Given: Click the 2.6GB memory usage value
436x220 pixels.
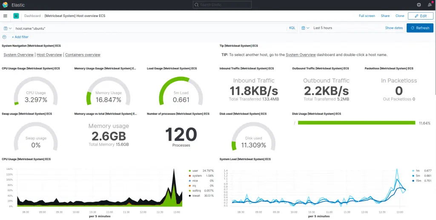Looking at the screenshot, I should pos(109,136).
